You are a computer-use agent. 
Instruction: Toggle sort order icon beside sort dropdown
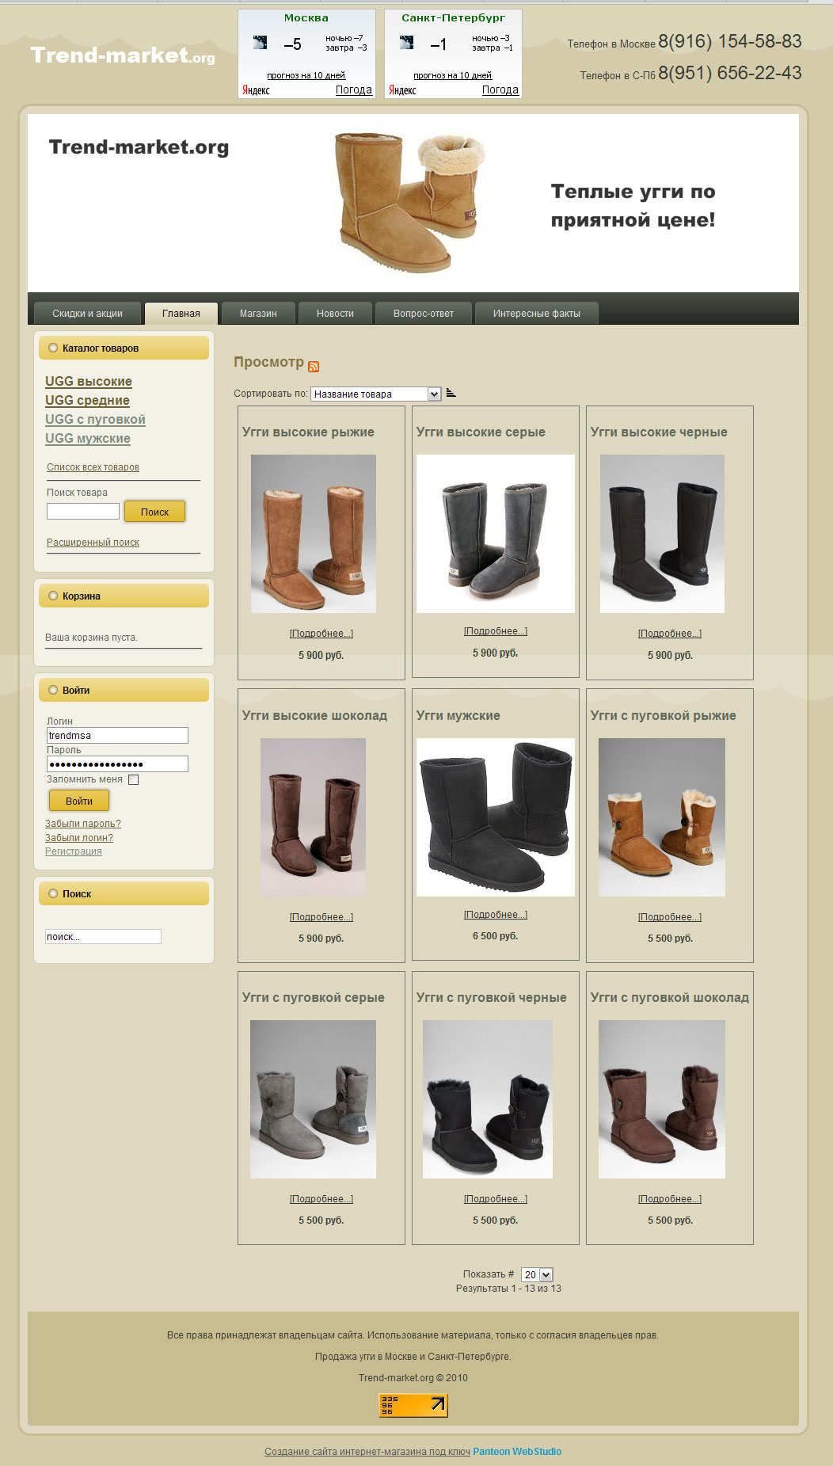pos(451,393)
